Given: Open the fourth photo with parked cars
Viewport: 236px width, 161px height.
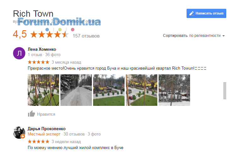Looking at the screenshot, I should coord(142,90).
